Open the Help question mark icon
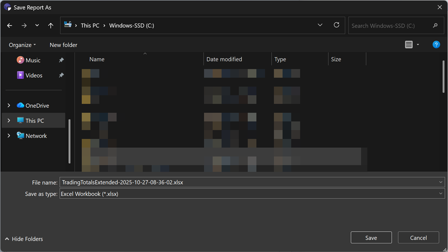Viewport: 448px width, 252px height. [436, 45]
